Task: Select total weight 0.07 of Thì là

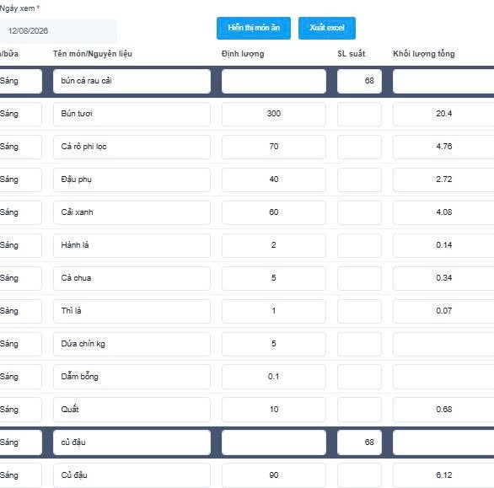Action: (443, 311)
